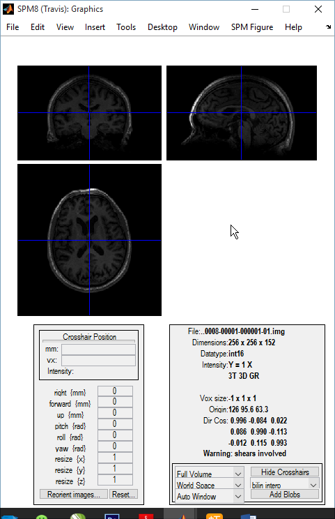Expand the World Space dropdown

(210, 486)
